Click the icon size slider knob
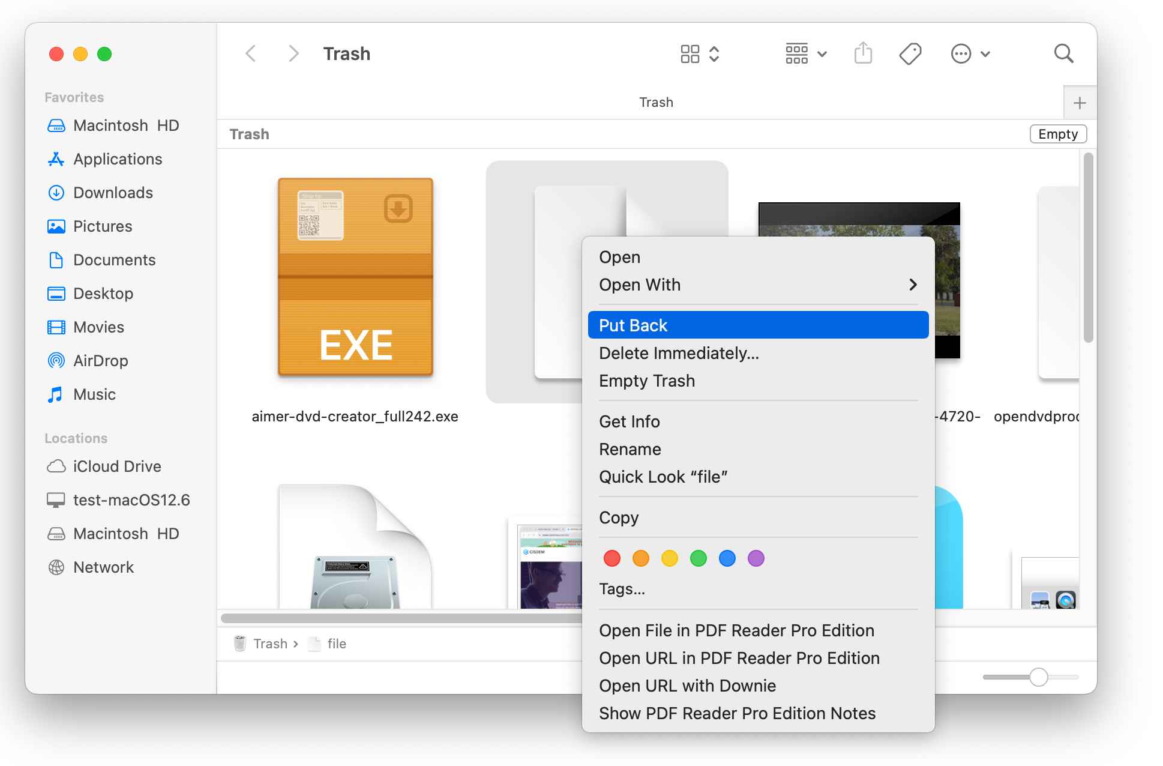 point(1038,677)
